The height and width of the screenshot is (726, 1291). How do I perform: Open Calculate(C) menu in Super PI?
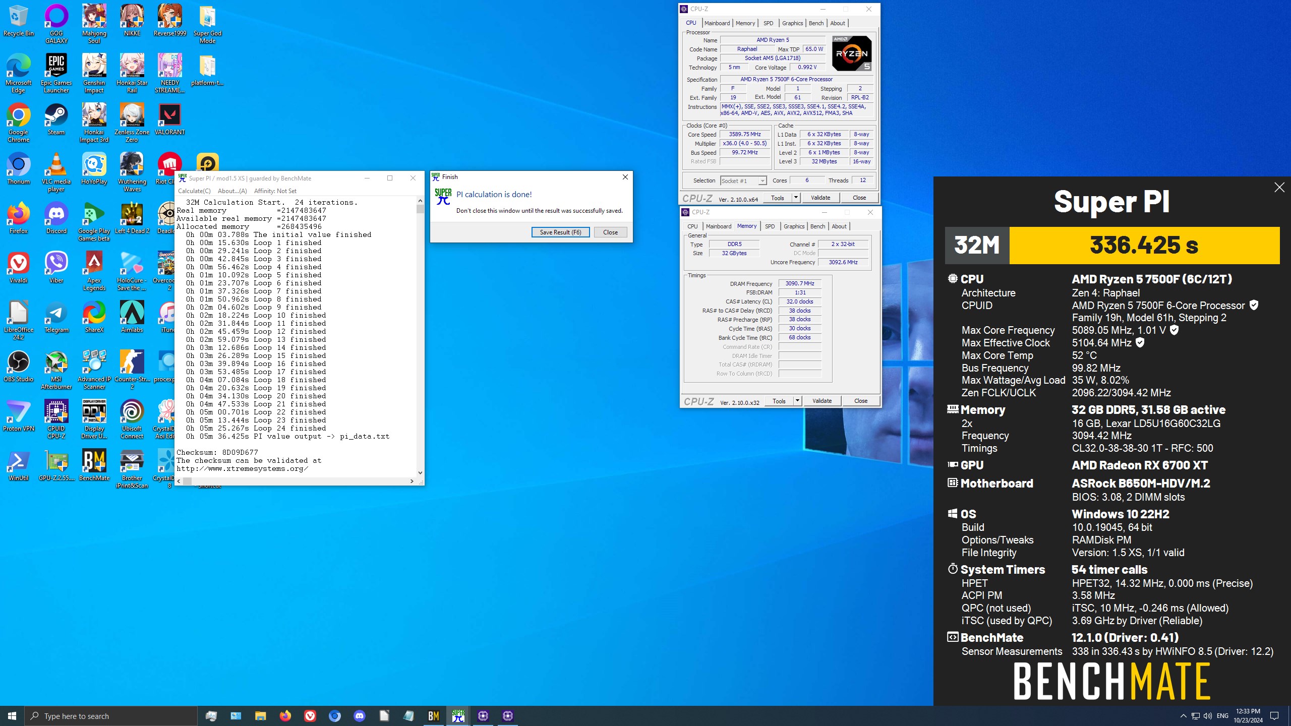[x=194, y=191]
